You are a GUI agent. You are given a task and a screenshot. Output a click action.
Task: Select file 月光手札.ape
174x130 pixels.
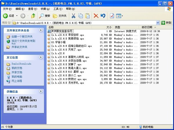click(68, 83)
